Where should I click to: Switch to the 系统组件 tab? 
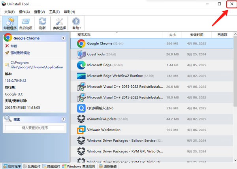pos(32,166)
